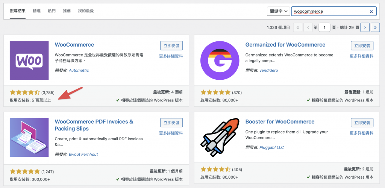Open 更多詳細資料 for Booster for WooCommerce
The width and height of the screenshot is (385, 188).
362,133
